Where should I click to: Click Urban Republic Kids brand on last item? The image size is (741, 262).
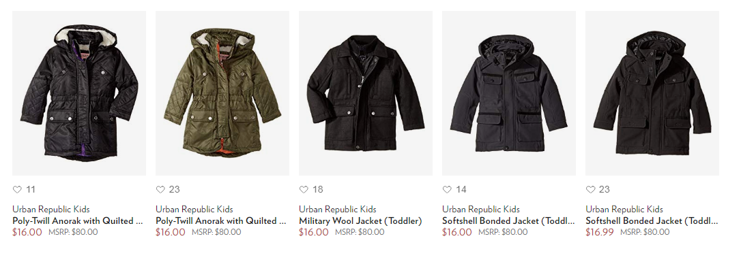(624, 209)
